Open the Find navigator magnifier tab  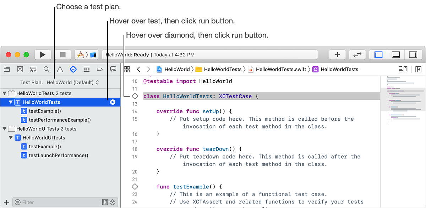click(47, 69)
